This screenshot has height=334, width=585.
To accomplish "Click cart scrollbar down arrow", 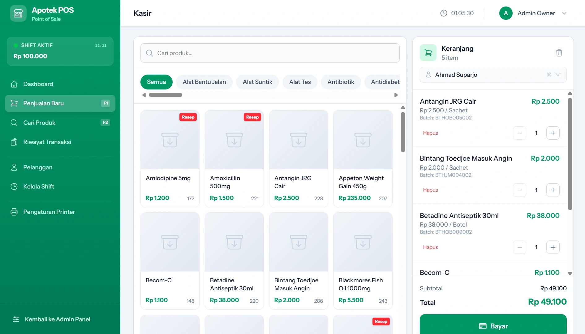I will coord(570,274).
